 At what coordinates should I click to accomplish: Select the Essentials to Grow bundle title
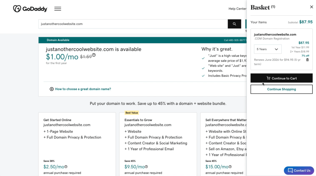pos(138,120)
